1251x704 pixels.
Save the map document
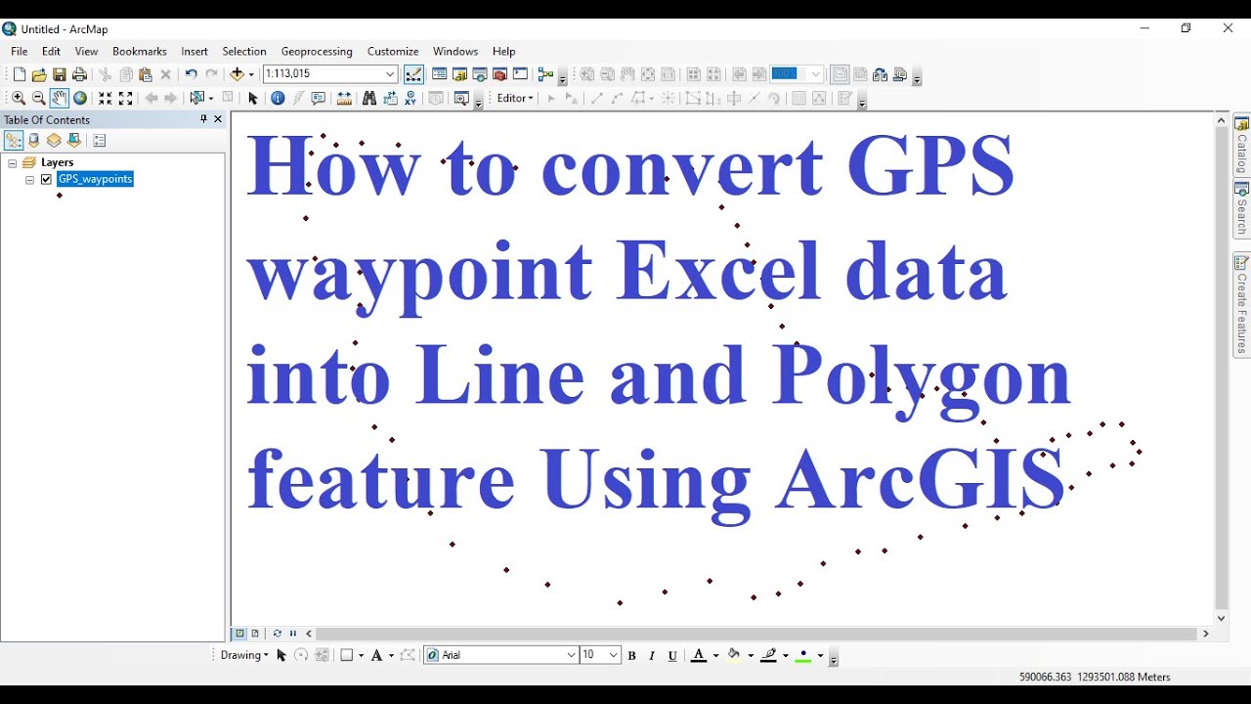click(x=60, y=74)
